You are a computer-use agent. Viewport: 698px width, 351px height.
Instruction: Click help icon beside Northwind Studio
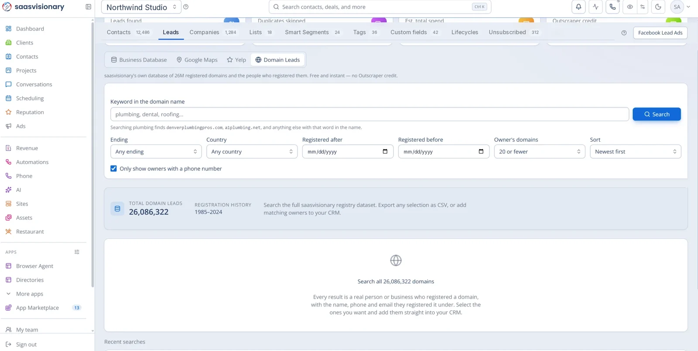186,7
